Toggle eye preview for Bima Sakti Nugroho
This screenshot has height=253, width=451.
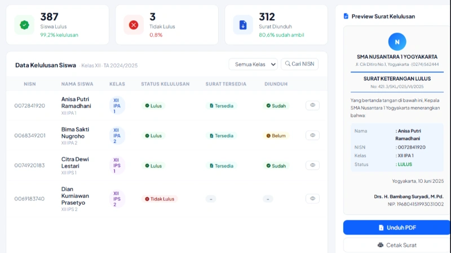coord(312,135)
